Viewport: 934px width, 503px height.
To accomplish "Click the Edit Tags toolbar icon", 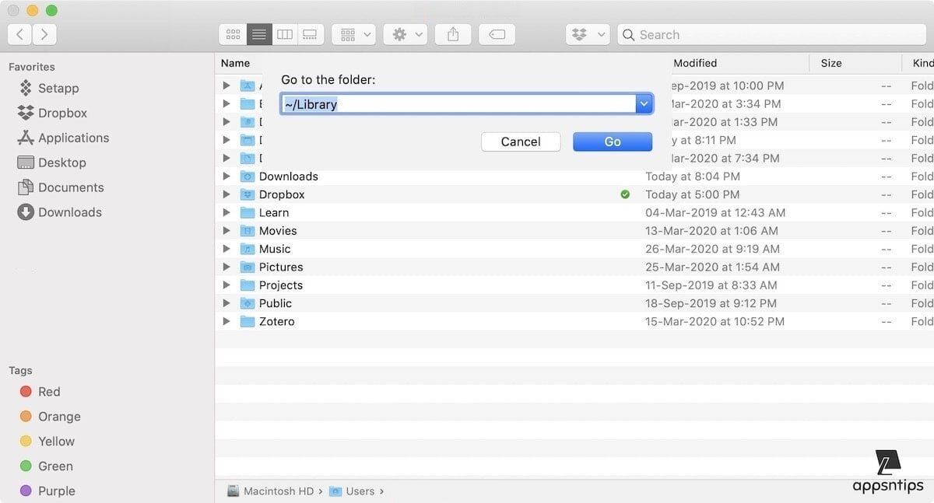I will click(x=497, y=34).
